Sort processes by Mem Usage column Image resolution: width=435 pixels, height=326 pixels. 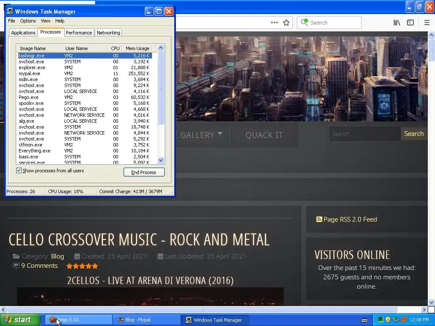[x=137, y=48]
